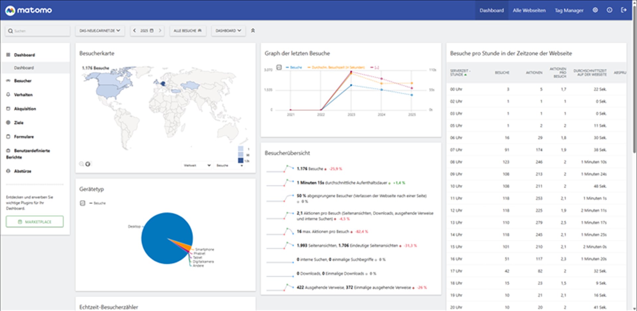Click the logout icon in top bar
This screenshot has height=311, width=637.
click(x=624, y=10)
